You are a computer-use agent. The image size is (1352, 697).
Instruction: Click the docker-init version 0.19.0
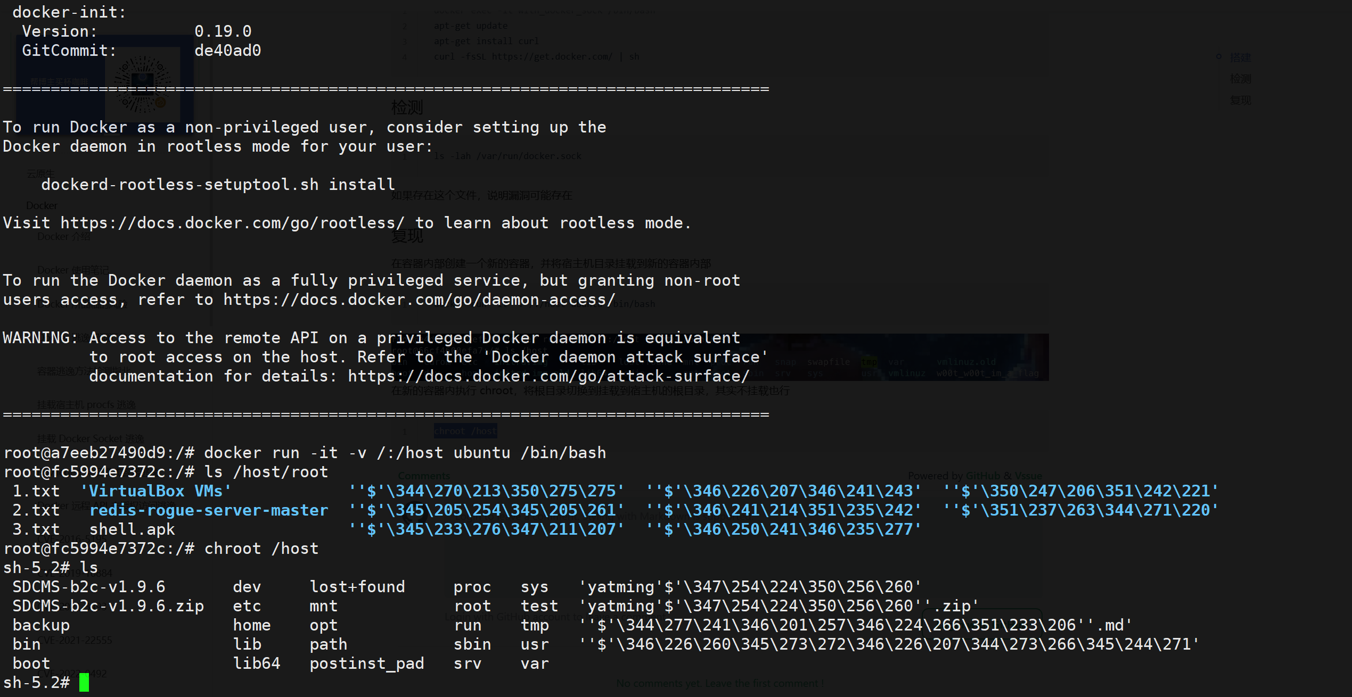tap(223, 31)
